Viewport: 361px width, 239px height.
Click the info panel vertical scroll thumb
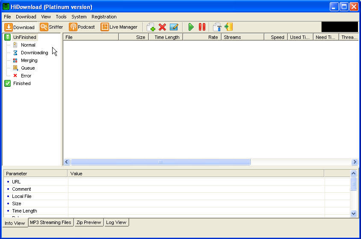(353, 184)
